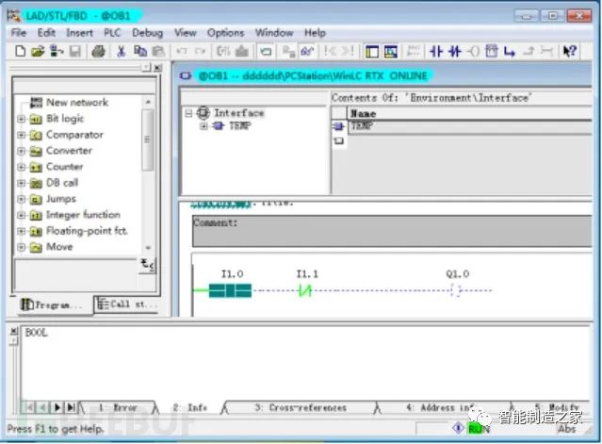This screenshot has width=602, height=444.
Task: Insert a normally closed contact
Action: [x=455, y=51]
